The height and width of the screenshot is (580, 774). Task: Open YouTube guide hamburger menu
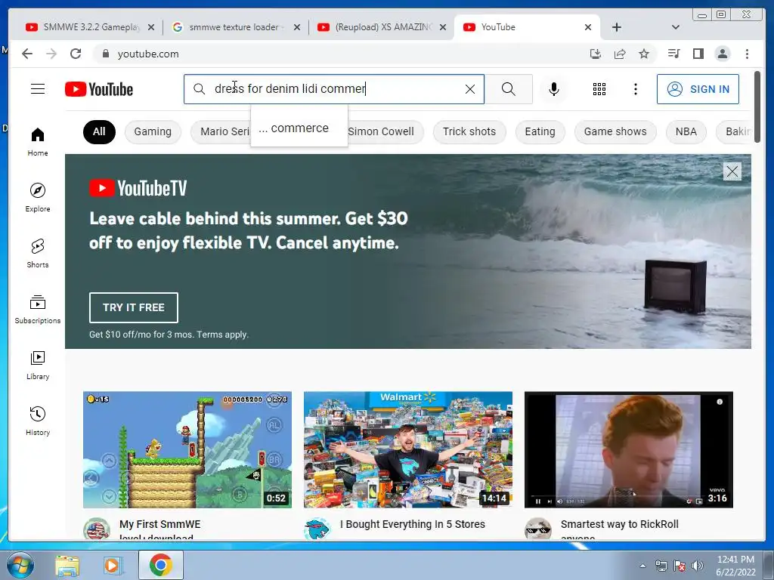38,89
